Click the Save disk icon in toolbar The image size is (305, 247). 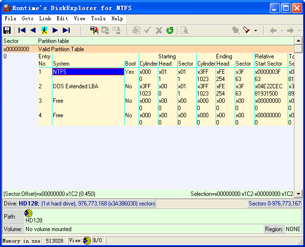[x=7, y=30]
